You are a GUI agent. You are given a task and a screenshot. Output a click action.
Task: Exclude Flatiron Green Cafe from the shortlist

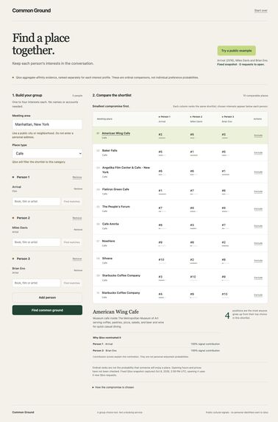[258, 191]
